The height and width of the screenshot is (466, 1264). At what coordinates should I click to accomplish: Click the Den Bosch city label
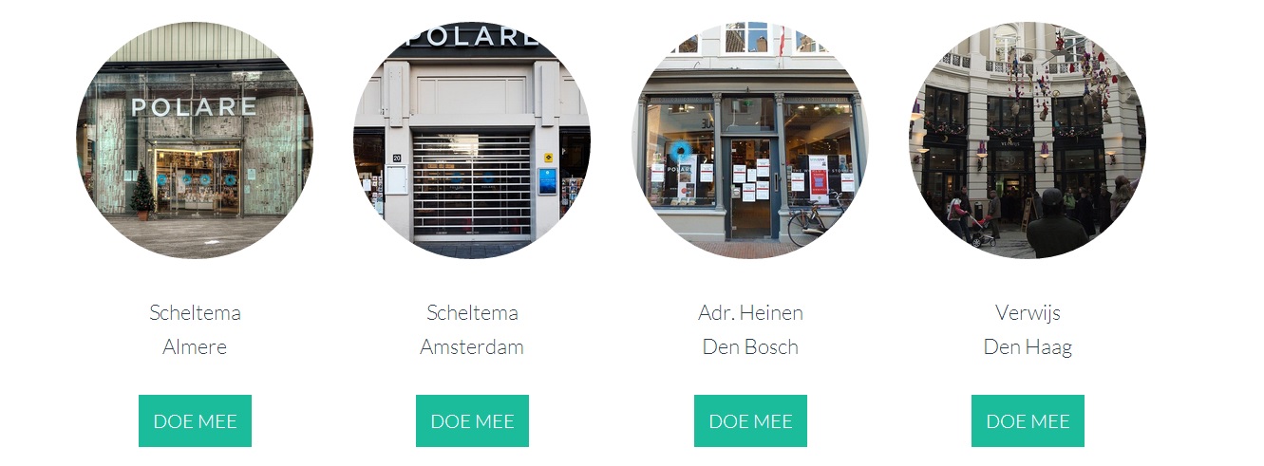click(750, 346)
